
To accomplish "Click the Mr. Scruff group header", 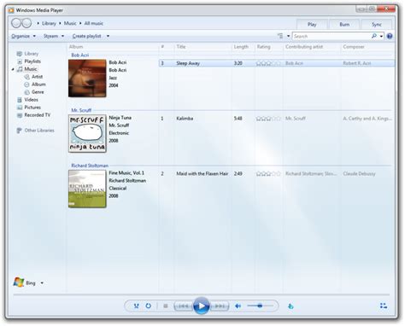I will 81,110.
